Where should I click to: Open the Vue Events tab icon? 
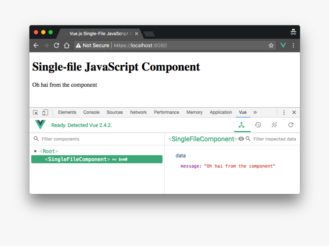click(274, 125)
